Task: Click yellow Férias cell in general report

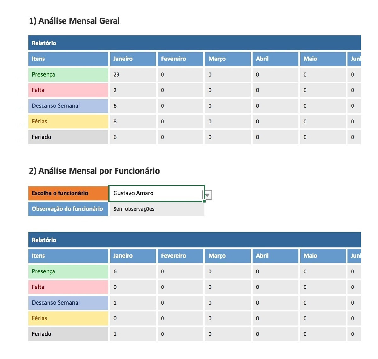Action: click(x=68, y=122)
